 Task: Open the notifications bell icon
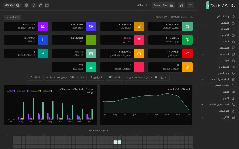pyautogui.click(x=34, y=5)
